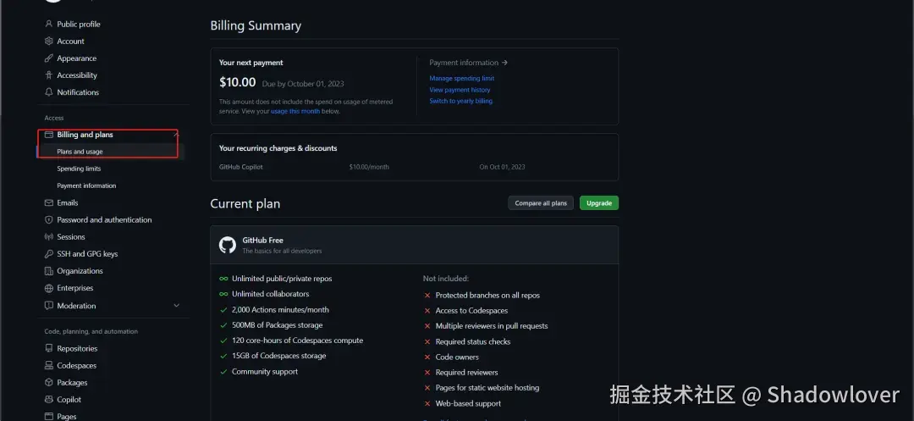Open Codespaces settings

pos(76,366)
